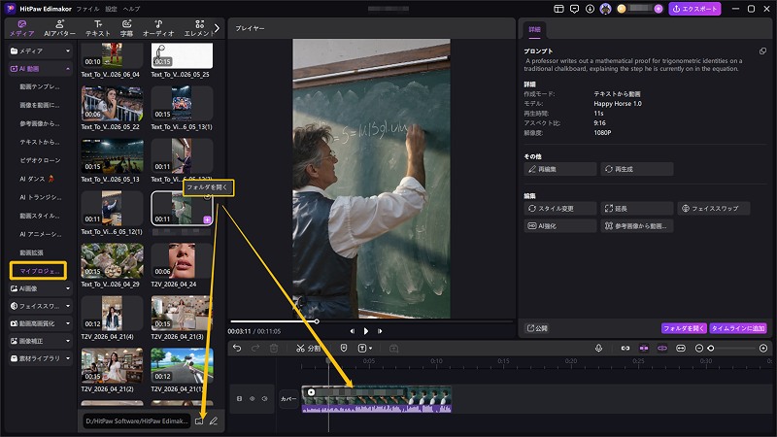Step to previous frame in player
Image resolution: width=777 pixels, height=437 pixels.
(353, 331)
